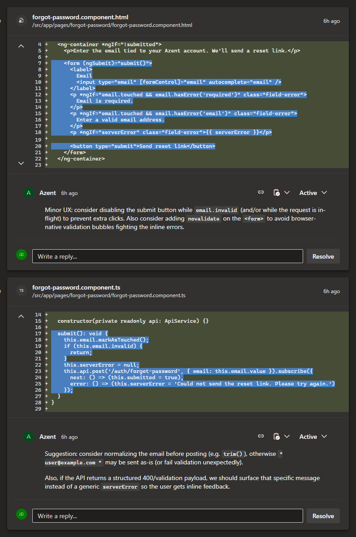
Task: Click Azent author name on the Minor UX comment
Action: [x=48, y=193]
